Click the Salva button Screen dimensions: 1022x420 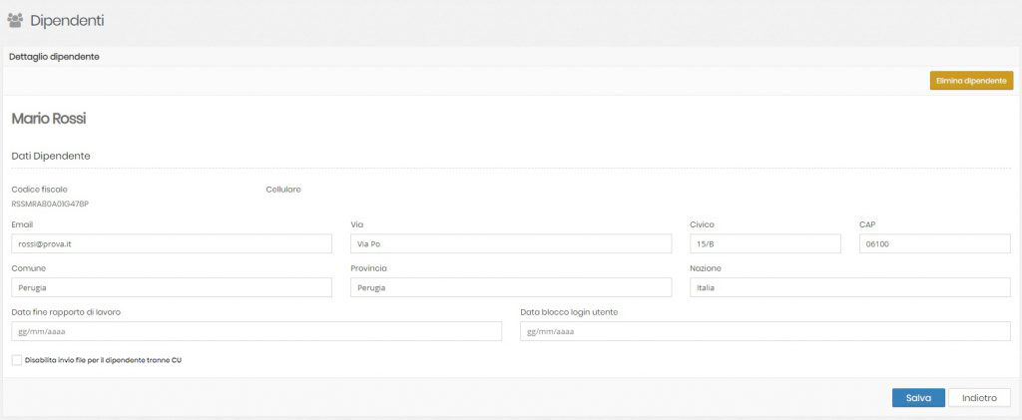click(917, 397)
